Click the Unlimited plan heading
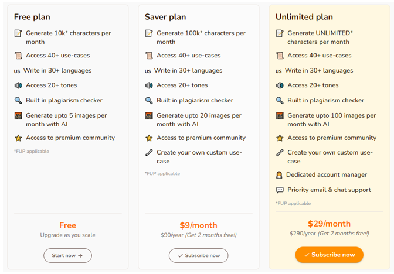The height and width of the screenshot is (274, 394). tap(304, 17)
